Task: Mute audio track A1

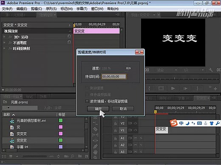Action: [x=136, y=138]
